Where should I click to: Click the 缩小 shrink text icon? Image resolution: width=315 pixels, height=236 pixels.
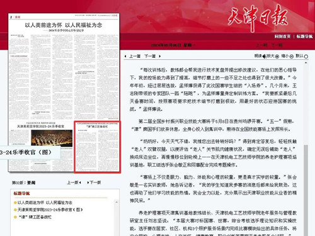(292, 57)
